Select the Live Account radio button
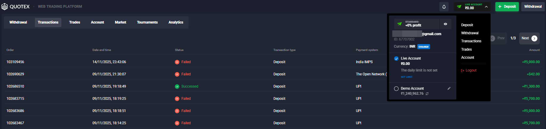Screen dimensions: 546x129 [x=396, y=58]
